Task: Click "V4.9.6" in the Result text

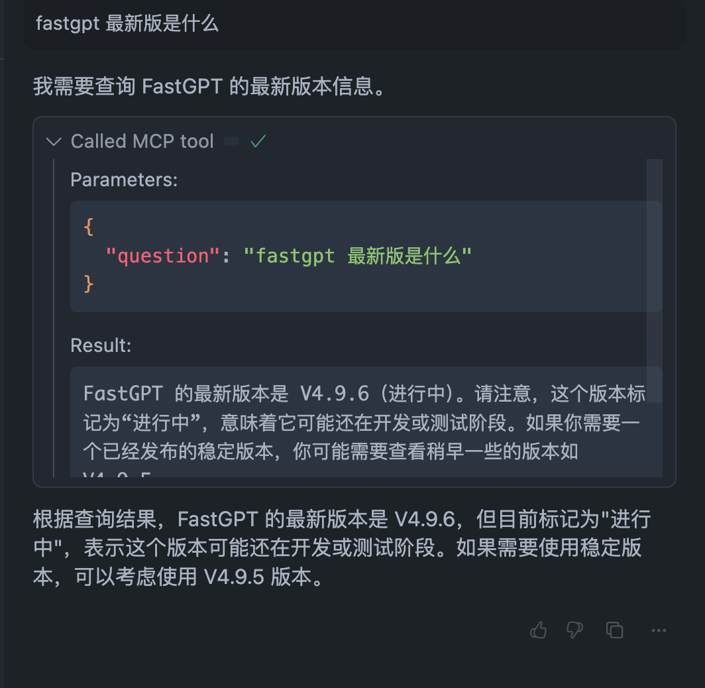Action: (x=334, y=394)
